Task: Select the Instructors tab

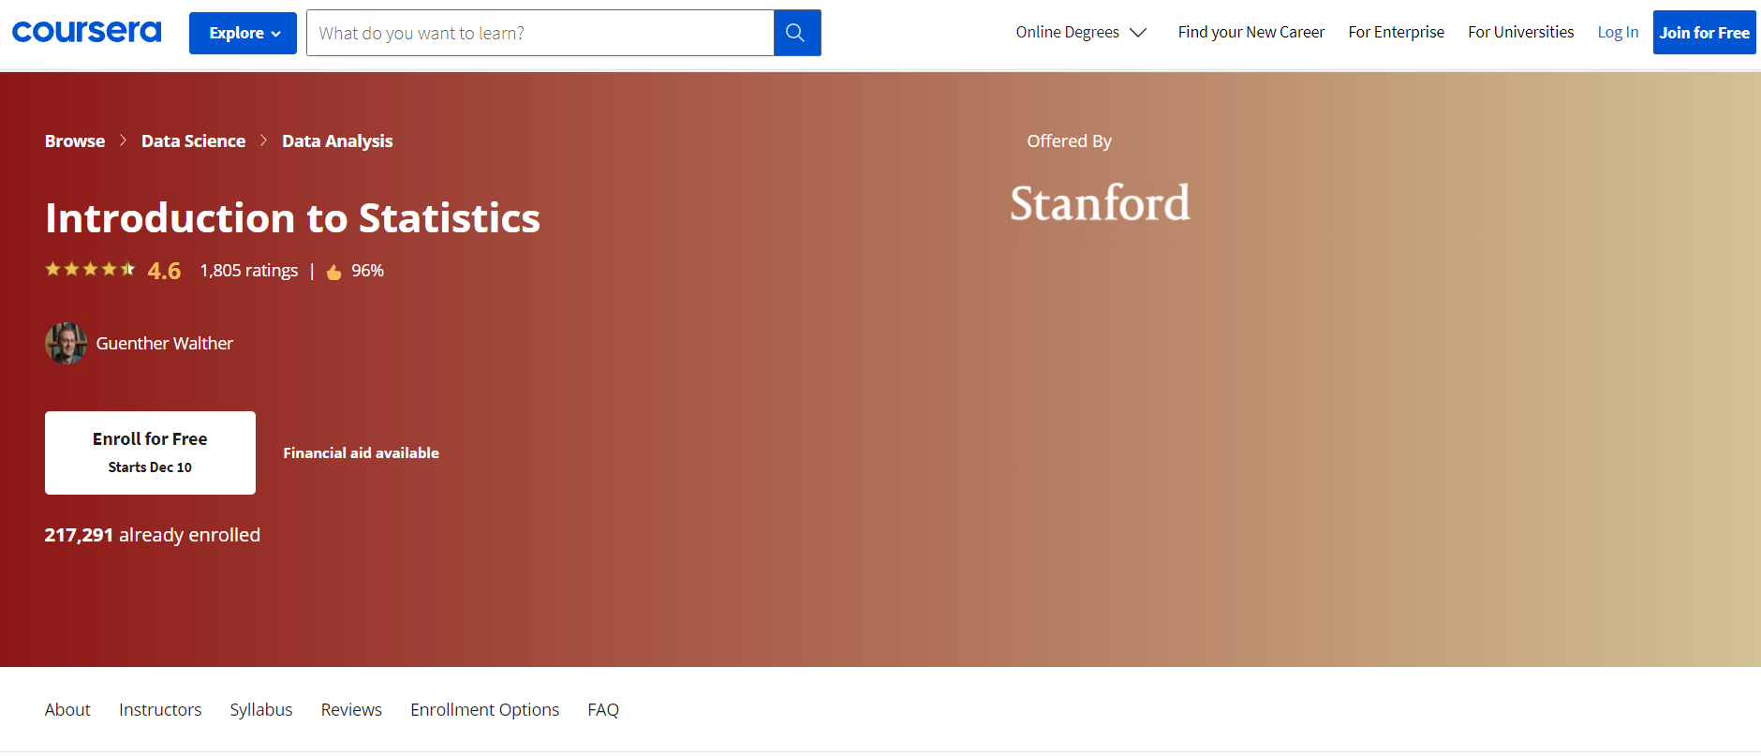Action: tap(160, 709)
